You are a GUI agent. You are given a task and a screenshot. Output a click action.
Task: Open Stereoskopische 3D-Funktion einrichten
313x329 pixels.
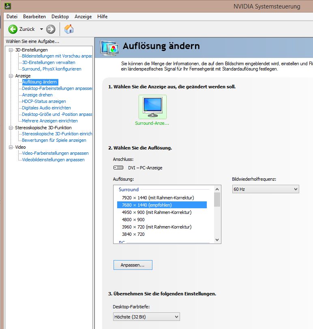(57, 134)
